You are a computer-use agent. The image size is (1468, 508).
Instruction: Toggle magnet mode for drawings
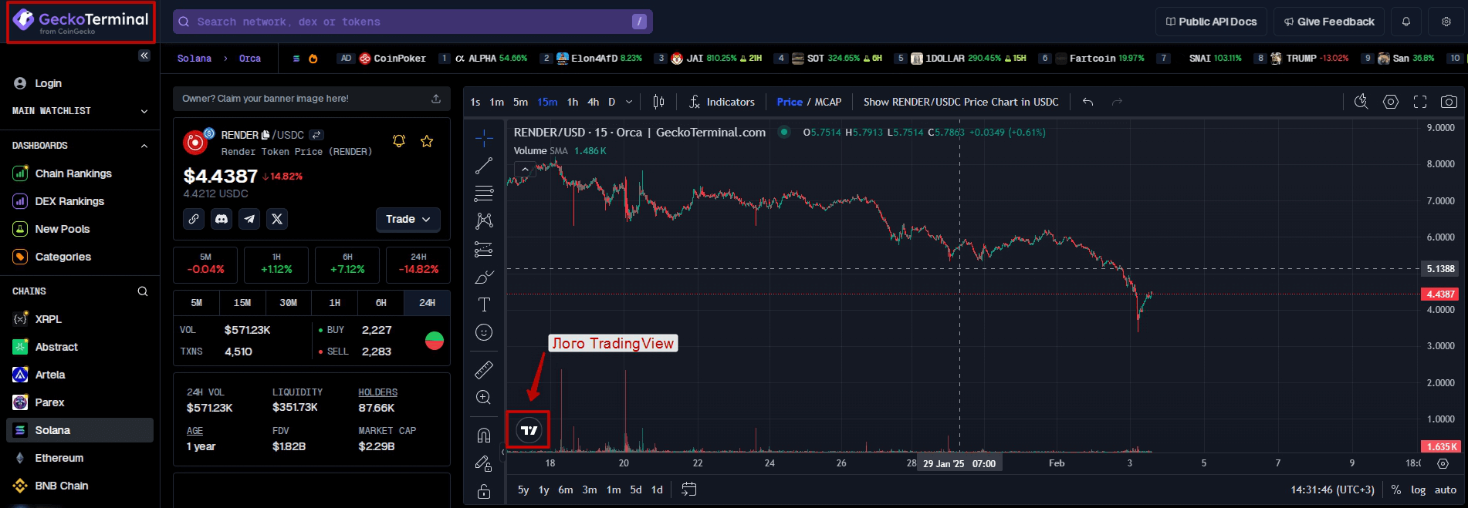484,436
